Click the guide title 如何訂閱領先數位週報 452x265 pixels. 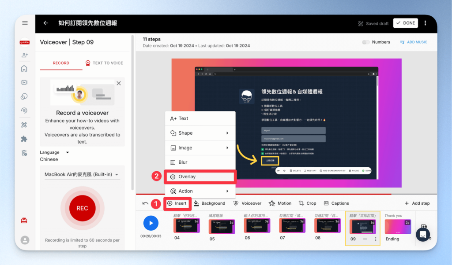(88, 23)
